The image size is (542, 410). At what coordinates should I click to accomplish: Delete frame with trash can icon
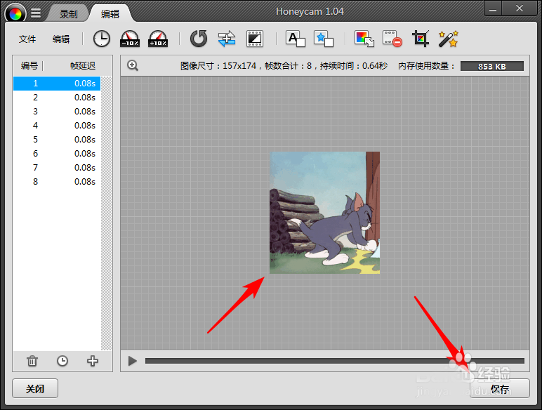pyautogui.click(x=32, y=361)
